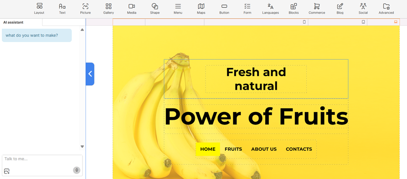
Task: Click the FRUITS menu item
Action: click(x=233, y=149)
